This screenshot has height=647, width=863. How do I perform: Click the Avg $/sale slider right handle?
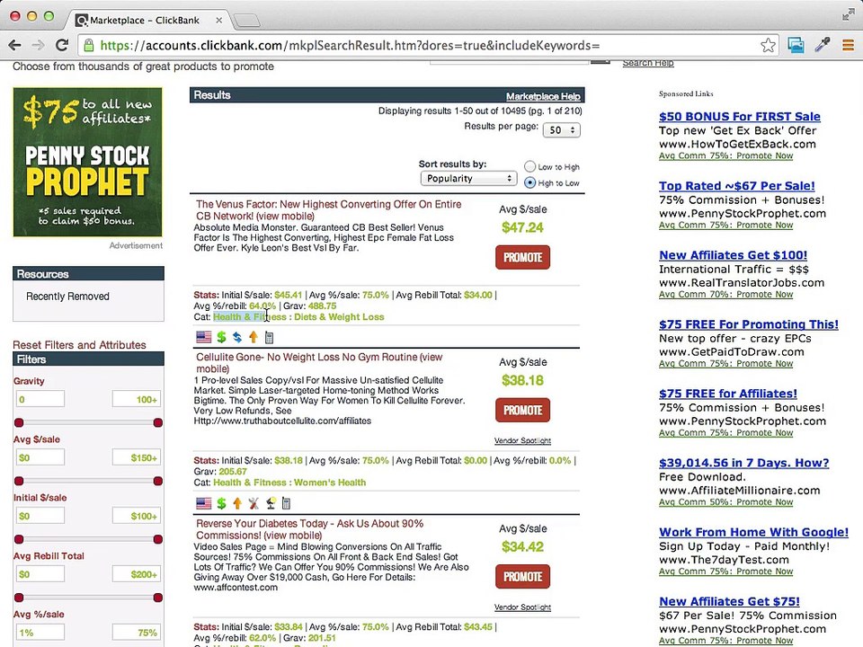158,481
